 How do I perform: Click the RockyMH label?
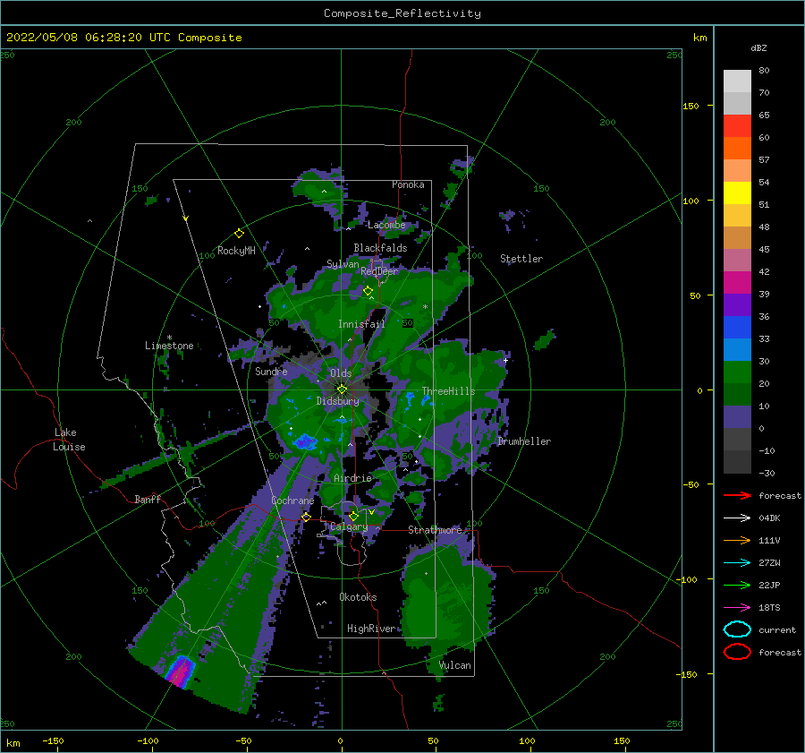click(236, 251)
